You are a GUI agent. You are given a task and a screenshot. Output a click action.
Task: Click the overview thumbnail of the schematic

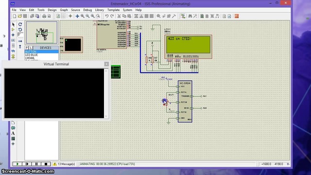tap(42, 33)
